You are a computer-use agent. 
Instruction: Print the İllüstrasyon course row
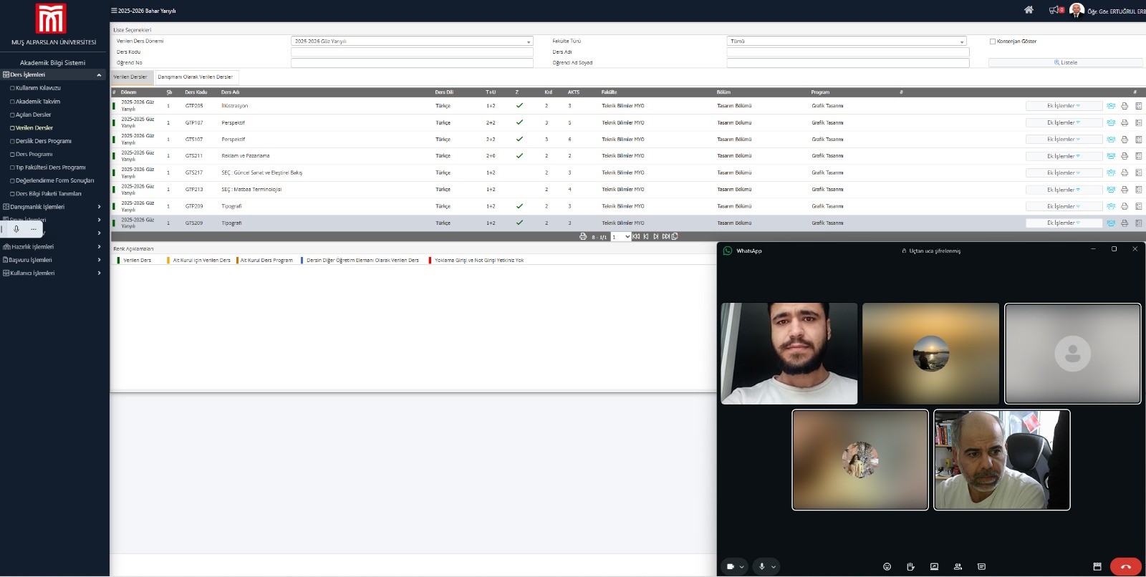(1125, 106)
